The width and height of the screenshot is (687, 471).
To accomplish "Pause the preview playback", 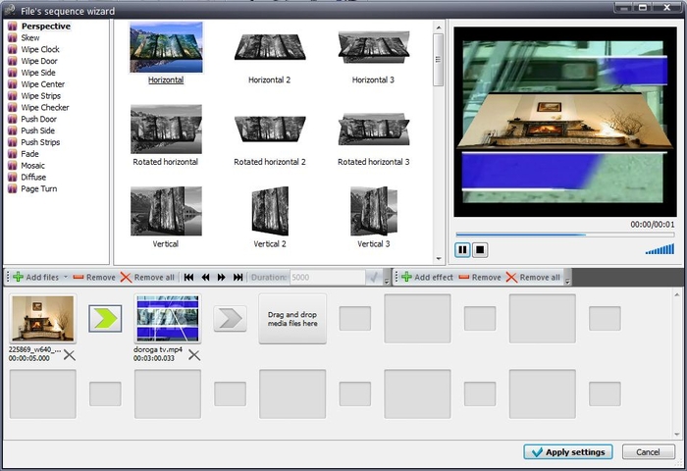I will 463,250.
